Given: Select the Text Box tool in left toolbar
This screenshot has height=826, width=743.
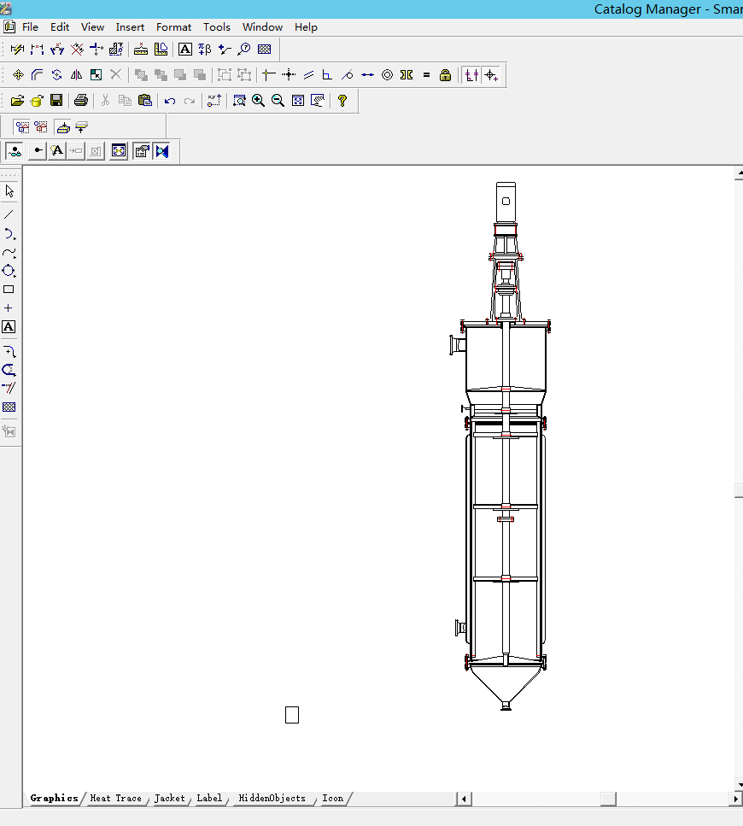Looking at the screenshot, I should pyautogui.click(x=9, y=326).
